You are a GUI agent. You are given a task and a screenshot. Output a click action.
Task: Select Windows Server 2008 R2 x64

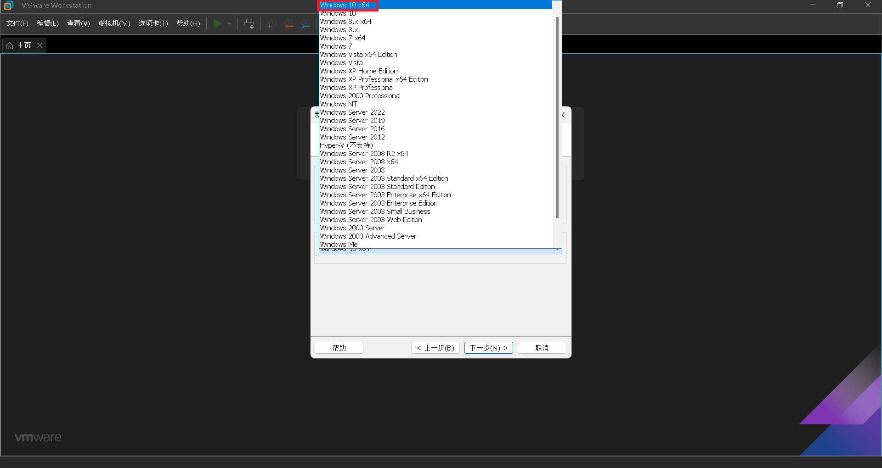click(435, 154)
